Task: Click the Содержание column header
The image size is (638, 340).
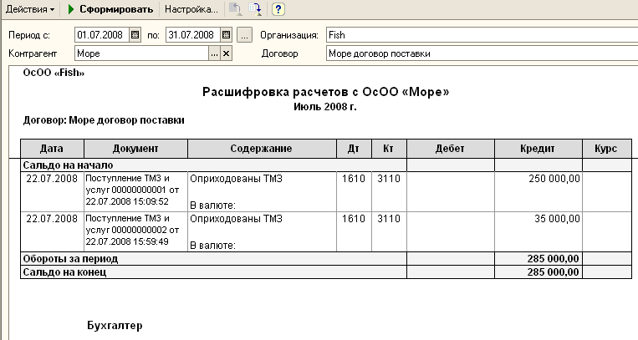Action: [x=262, y=149]
